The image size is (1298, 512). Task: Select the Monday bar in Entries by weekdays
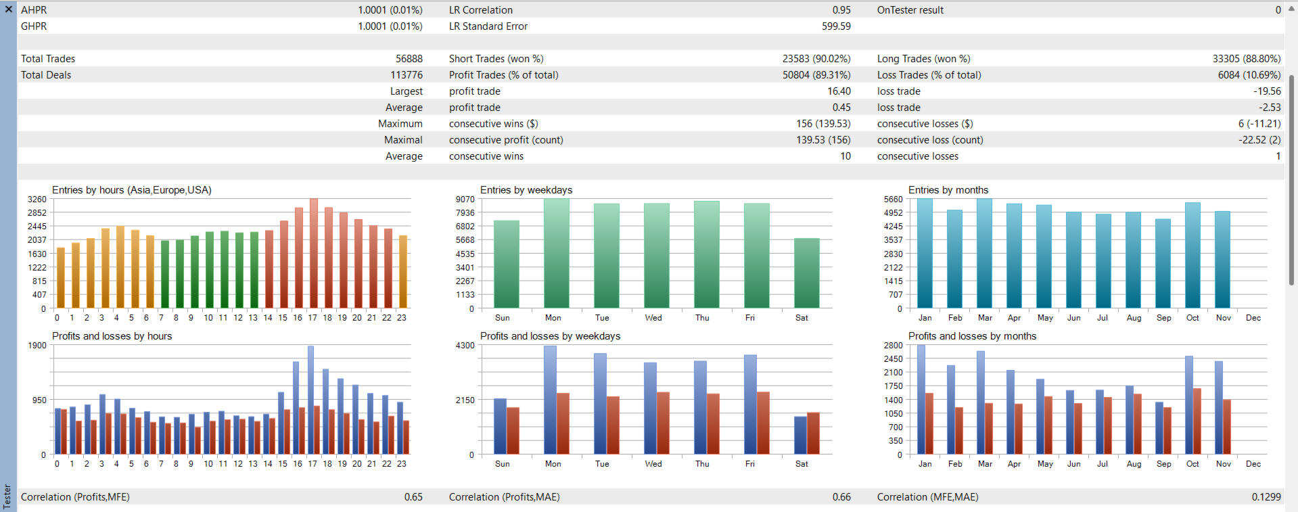557,254
